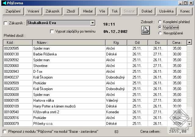Click code 00200608
Viewport: 195px width, 137px height.
coord(11,95)
